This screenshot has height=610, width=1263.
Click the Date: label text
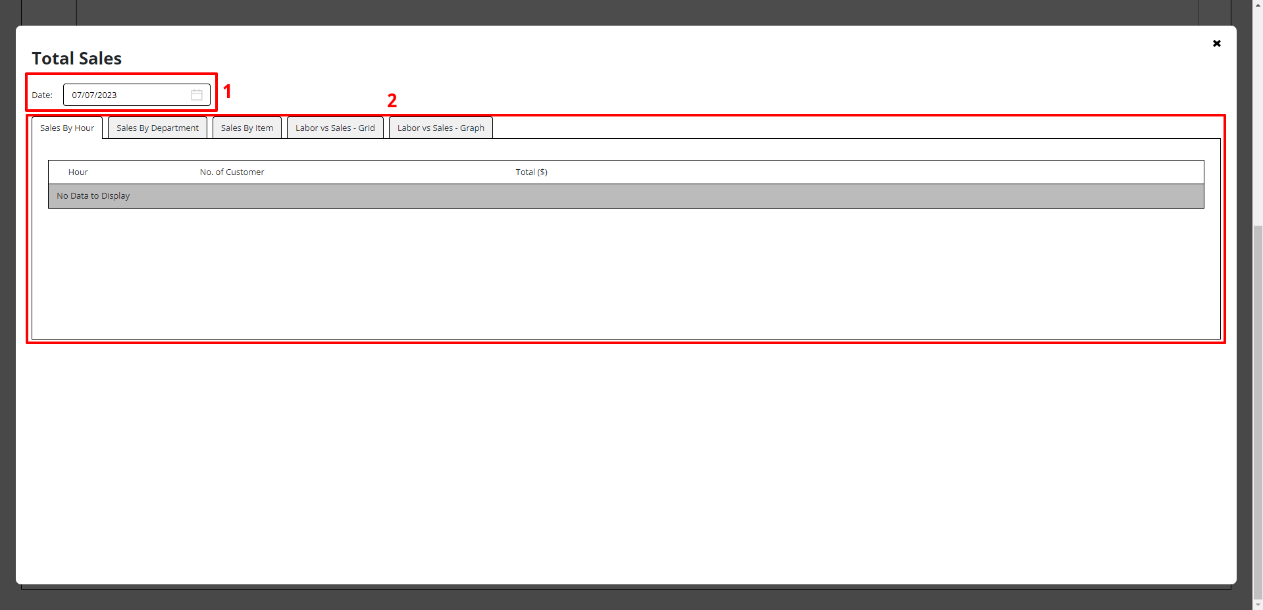tap(42, 95)
